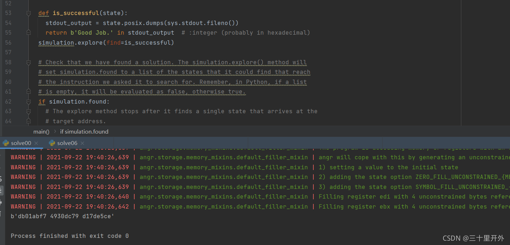Click warning 'Filling register edi with 4 unconstrained bytes'
510x245 pixels.
click(x=414, y=197)
